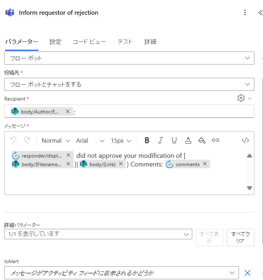Open the font color picker
Viewport: 263px width, 280px height.
188,140
